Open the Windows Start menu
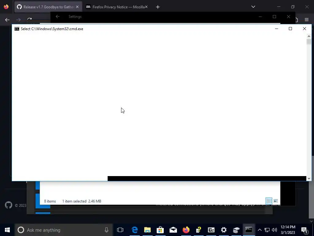 [x=7, y=230]
